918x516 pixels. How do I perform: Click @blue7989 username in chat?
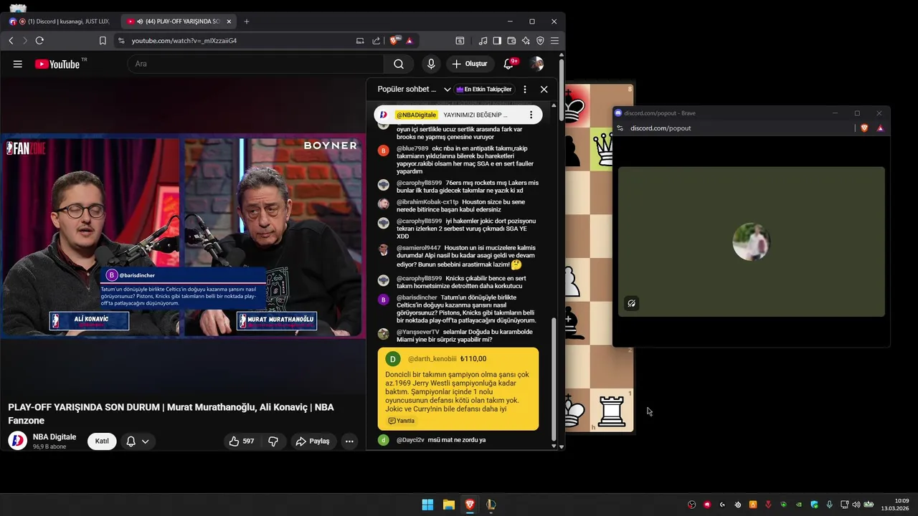[x=412, y=148]
